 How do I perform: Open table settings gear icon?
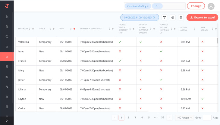click(181, 18)
